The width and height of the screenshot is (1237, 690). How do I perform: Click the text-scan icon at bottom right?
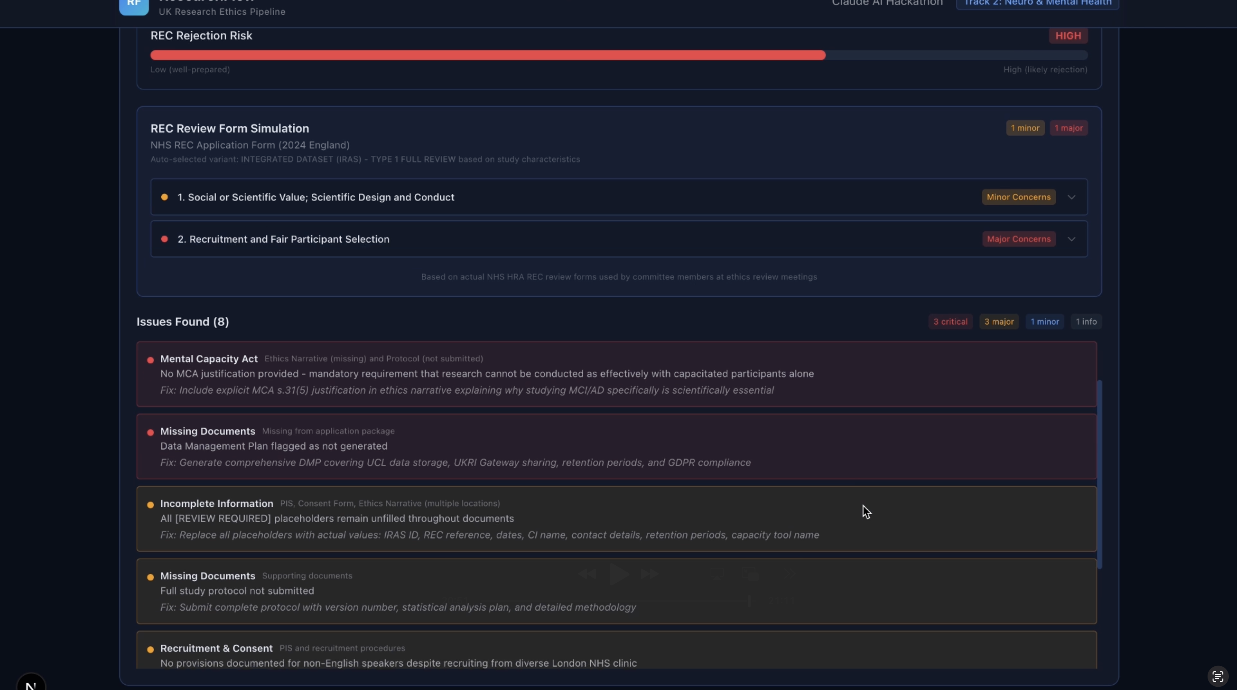[1217, 677]
